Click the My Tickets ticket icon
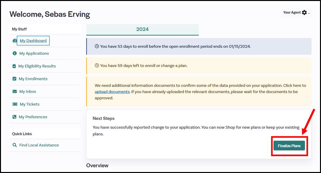Image resolution: width=321 pixels, height=173 pixels. coord(14,104)
